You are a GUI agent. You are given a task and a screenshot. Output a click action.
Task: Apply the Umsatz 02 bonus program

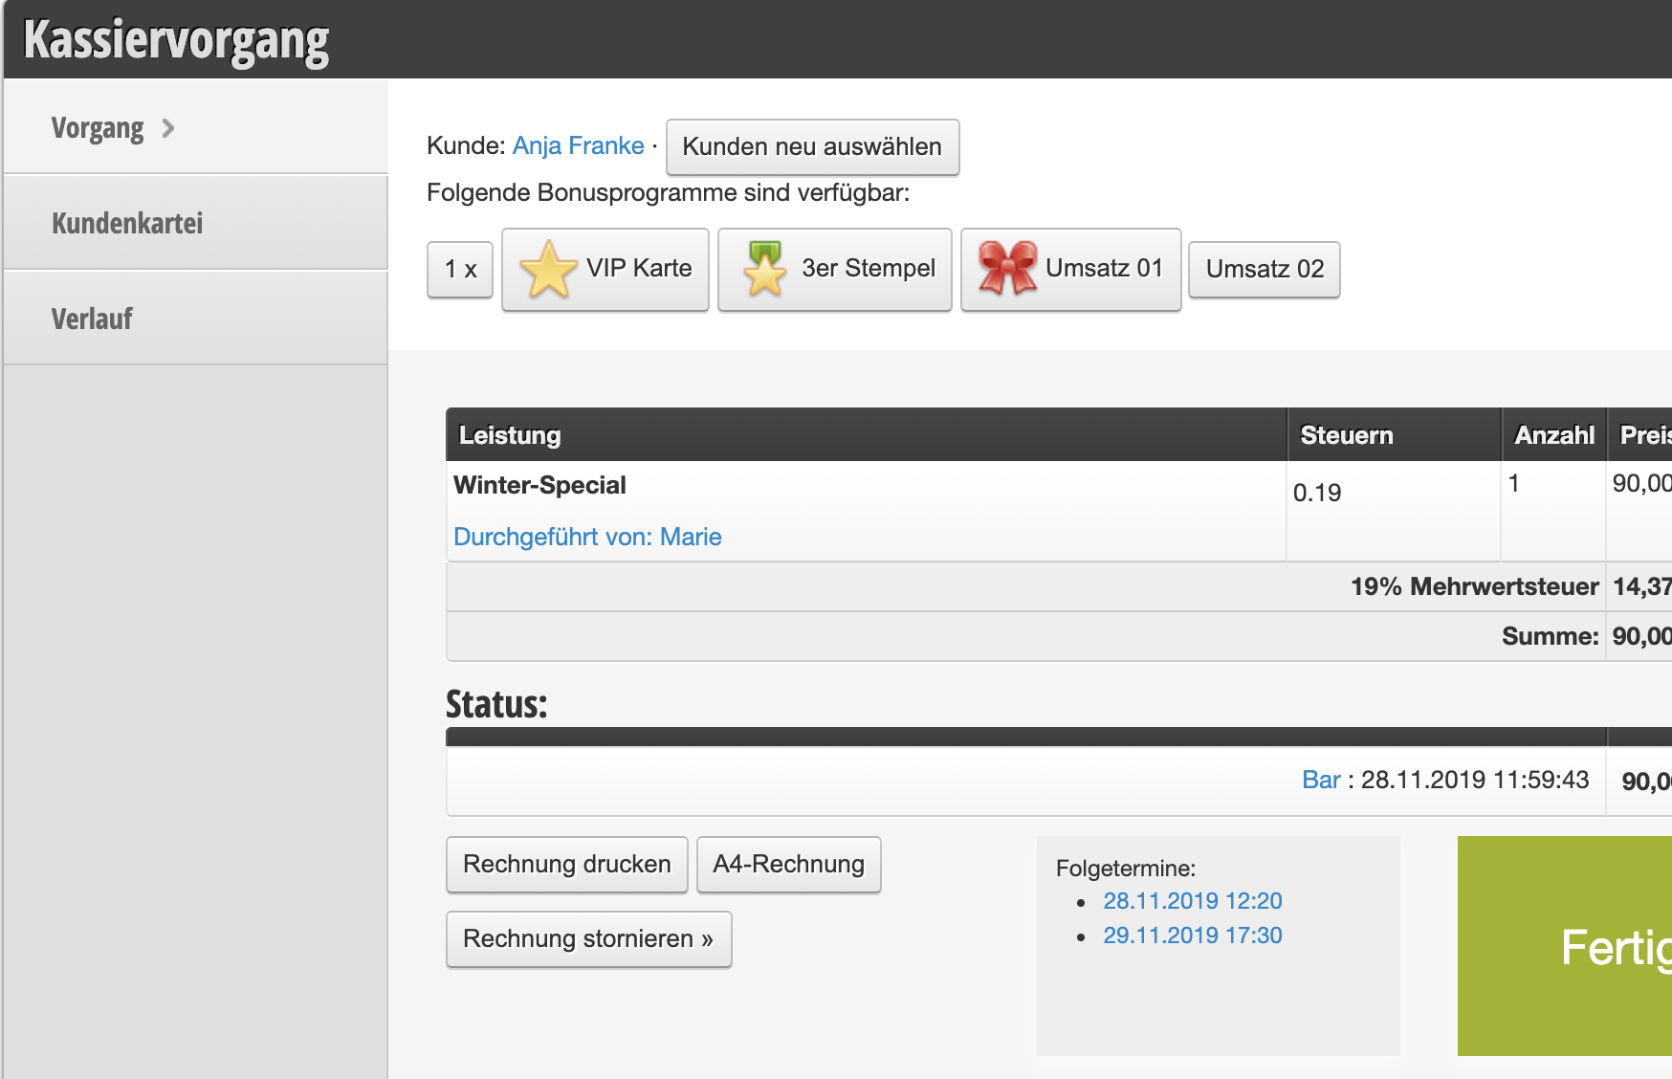[1264, 270]
